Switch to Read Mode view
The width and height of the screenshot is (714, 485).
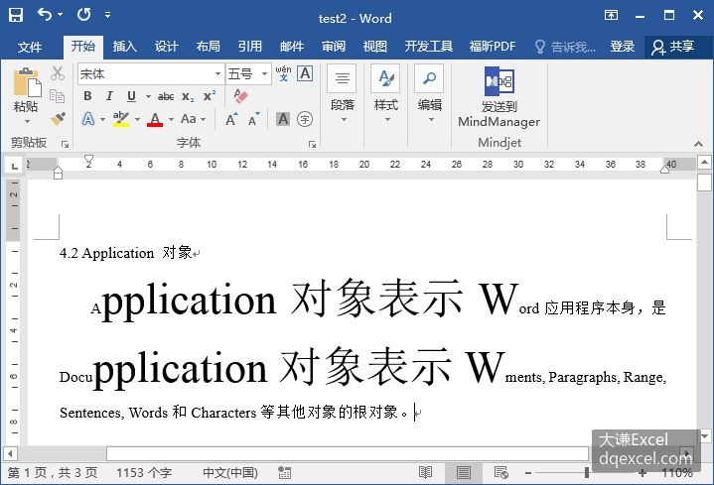[425, 473]
